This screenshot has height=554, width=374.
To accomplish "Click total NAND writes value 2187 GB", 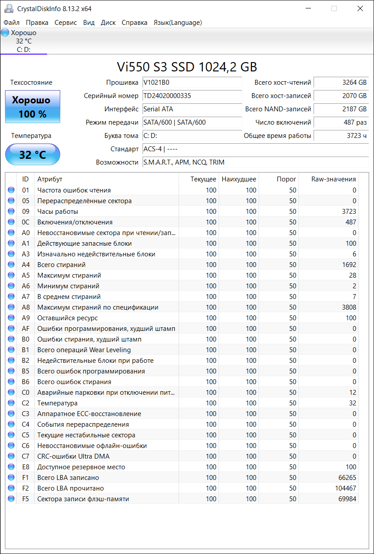I will [341, 109].
